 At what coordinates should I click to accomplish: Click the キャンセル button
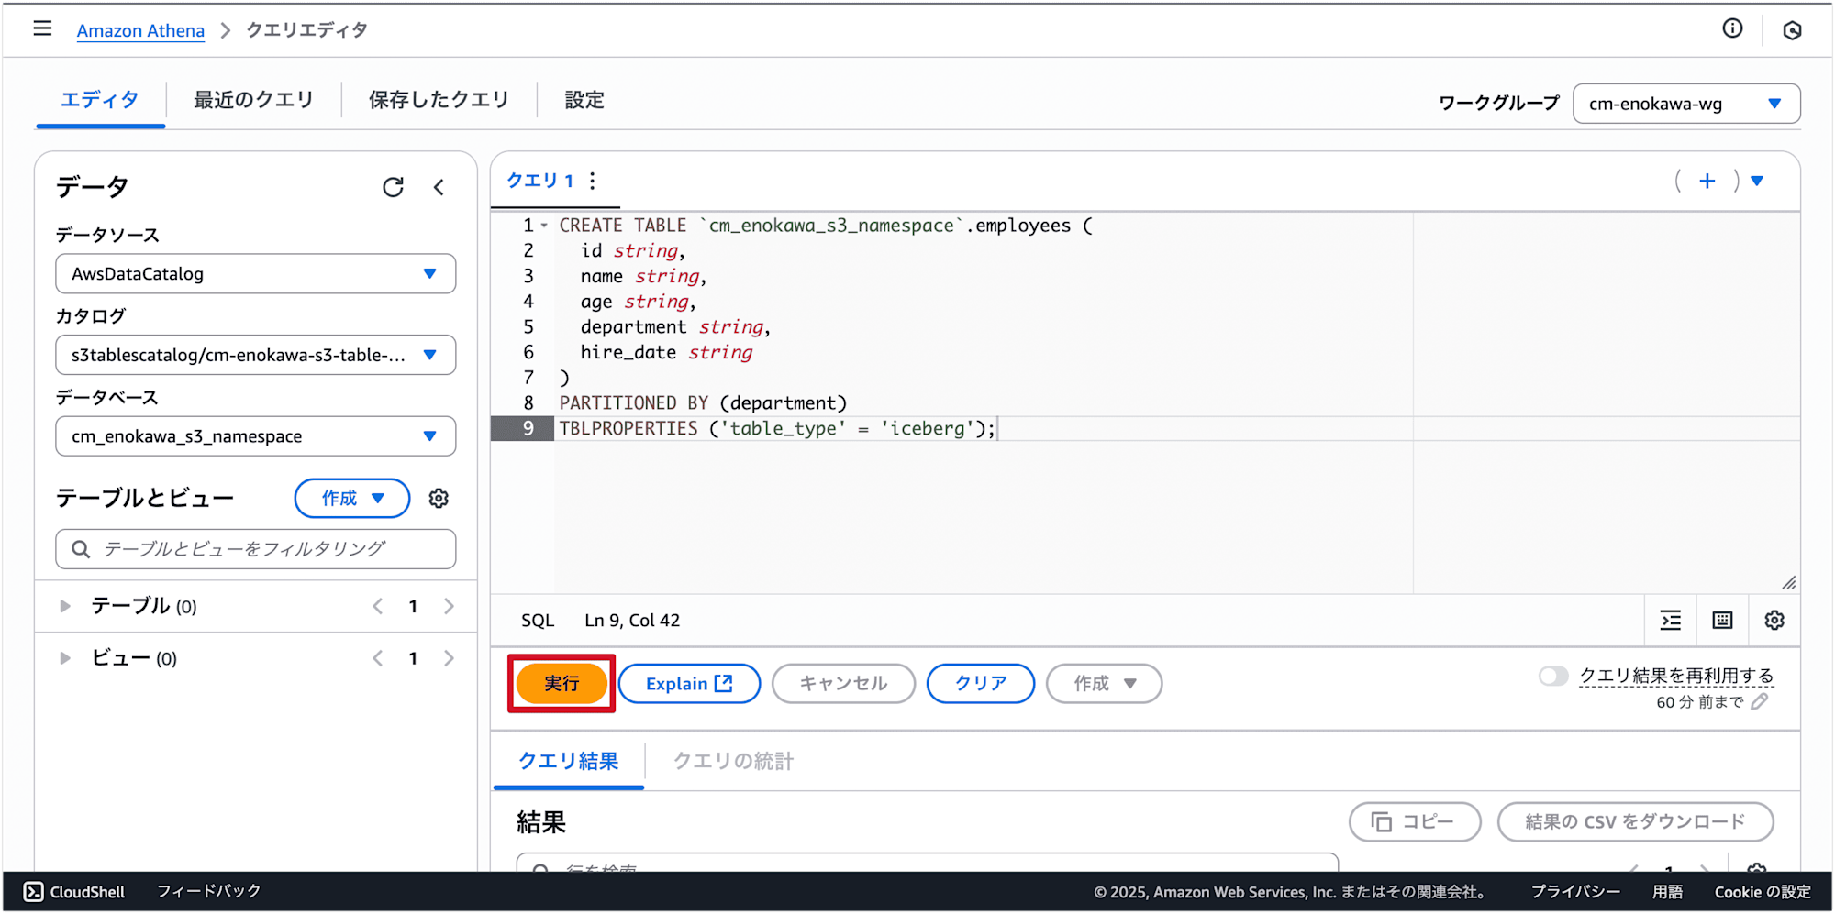pyautogui.click(x=843, y=684)
